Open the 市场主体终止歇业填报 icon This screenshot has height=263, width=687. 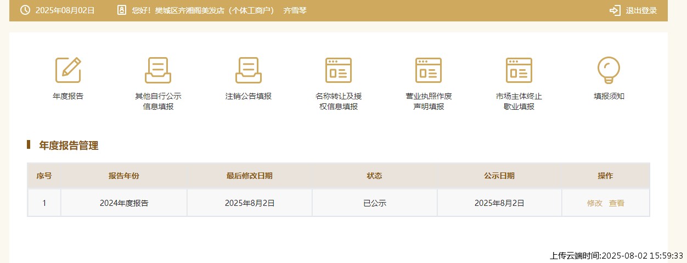519,70
